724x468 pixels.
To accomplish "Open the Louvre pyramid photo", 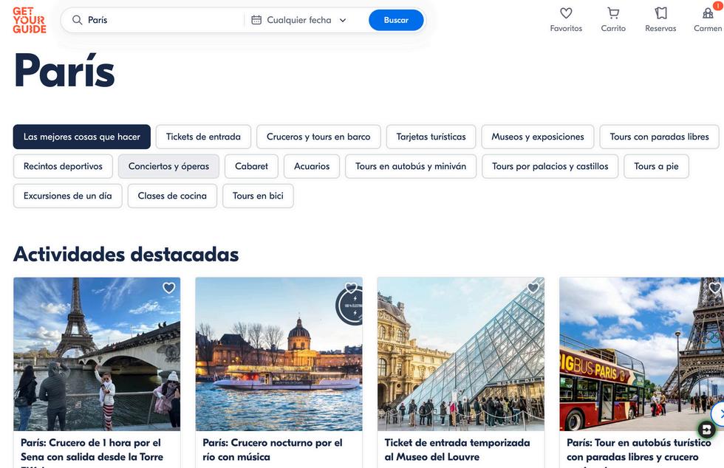I will pos(461,354).
